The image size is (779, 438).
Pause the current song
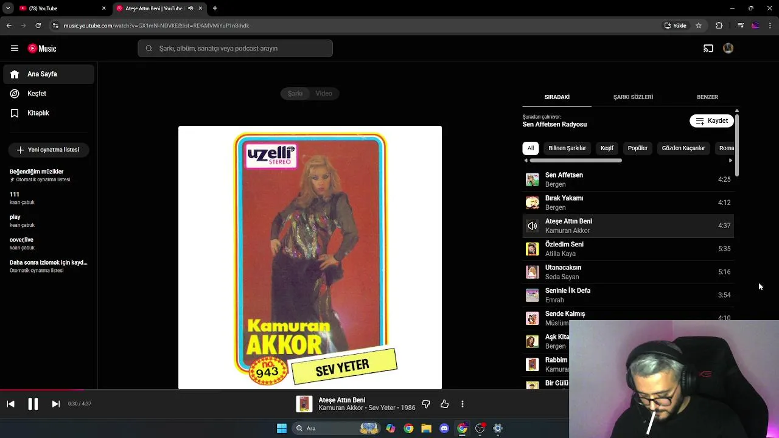[x=33, y=404]
